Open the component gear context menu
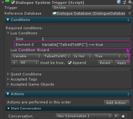The height and width of the screenshot is (119, 133). click(130, 2)
